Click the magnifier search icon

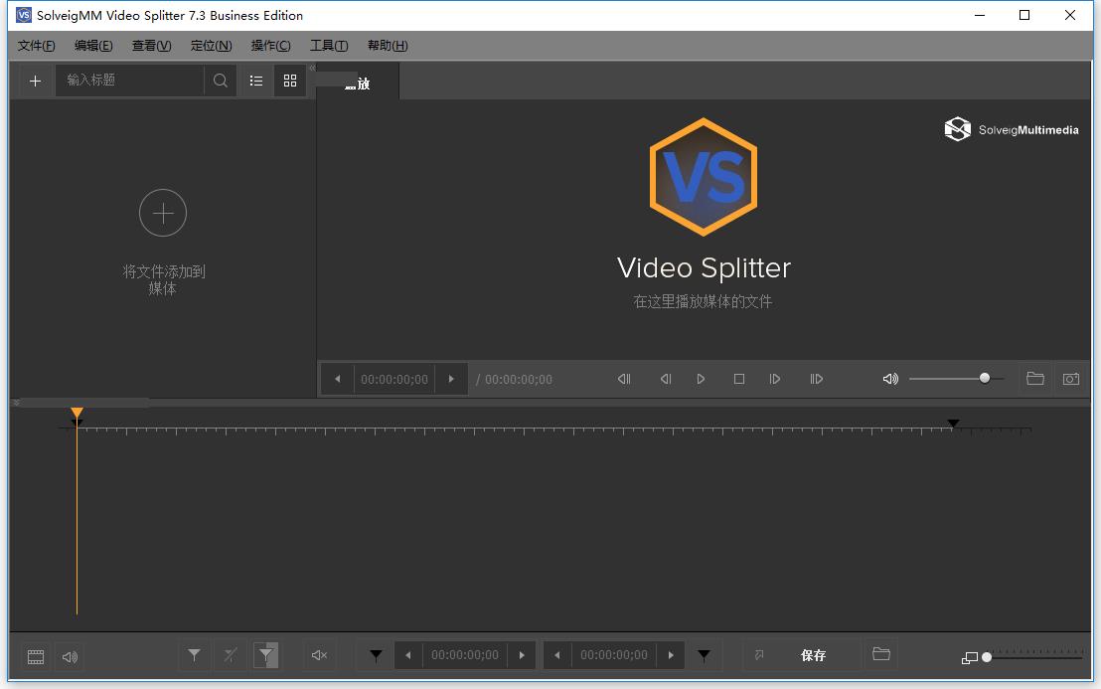click(220, 81)
